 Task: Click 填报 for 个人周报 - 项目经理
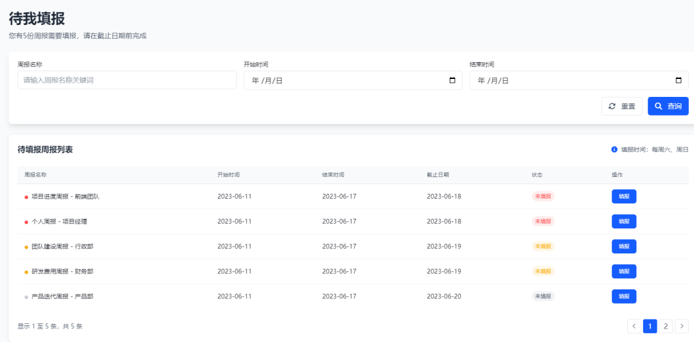[624, 221]
